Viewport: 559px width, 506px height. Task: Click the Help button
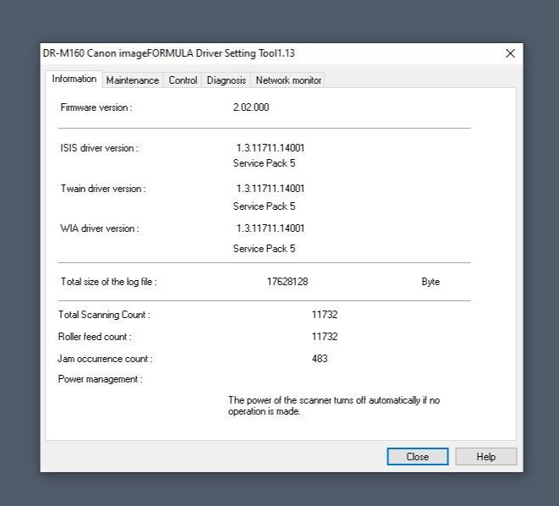pyautogui.click(x=485, y=456)
